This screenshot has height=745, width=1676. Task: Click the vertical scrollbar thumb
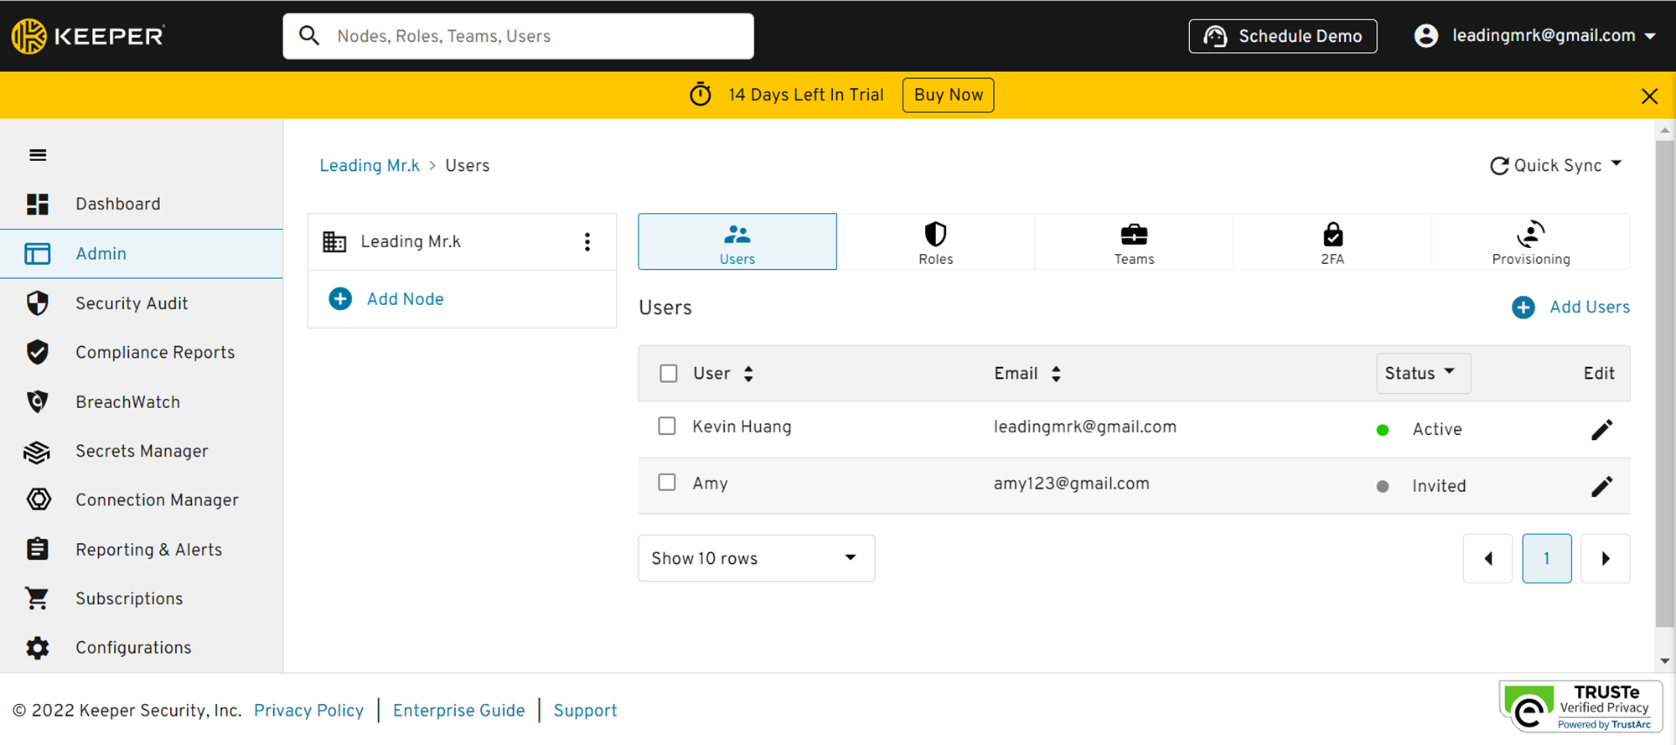[x=1665, y=383]
